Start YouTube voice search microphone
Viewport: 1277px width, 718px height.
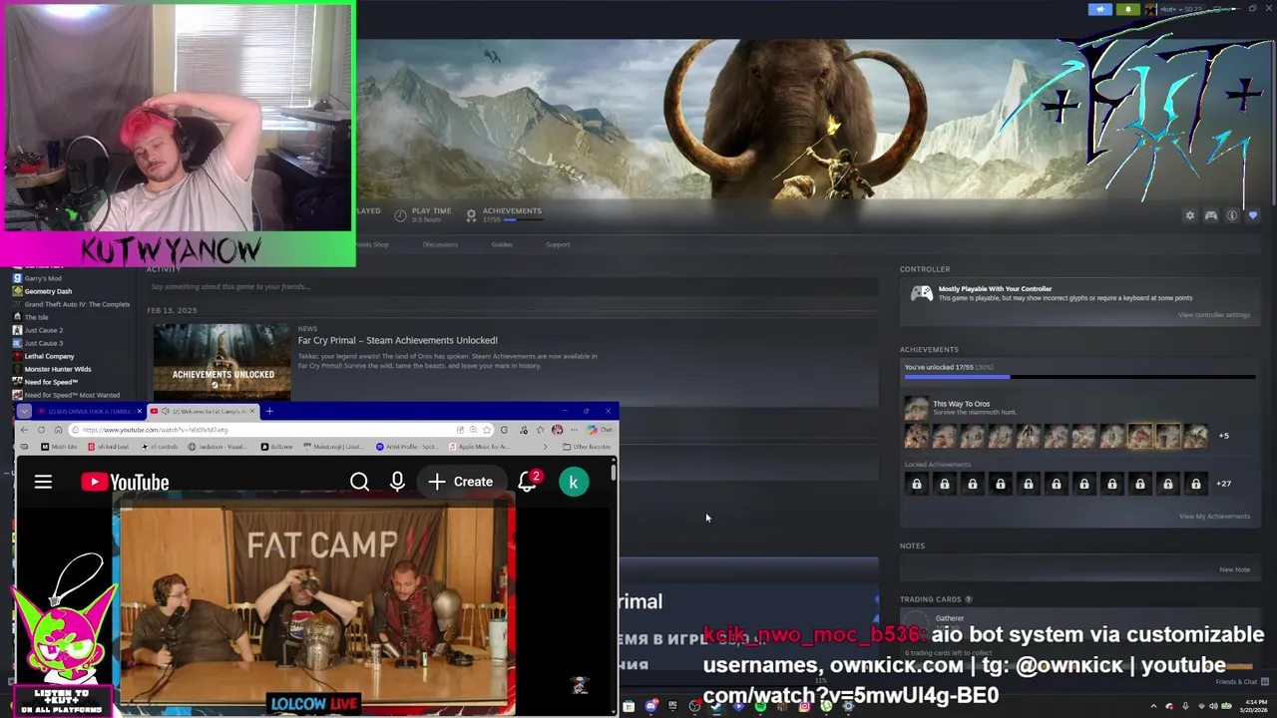click(x=397, y=483)
